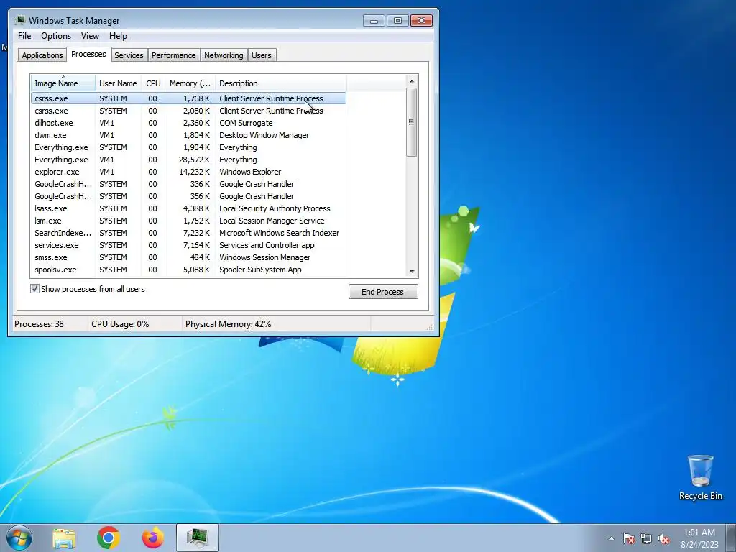Launch Windows Explorer from the taskbar

point(64,538)
